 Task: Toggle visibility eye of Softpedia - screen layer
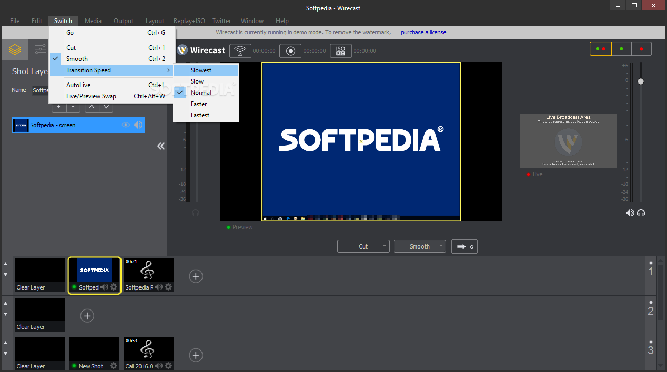click(126, 125)
